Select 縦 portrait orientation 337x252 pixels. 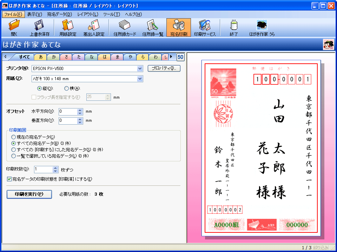coord(39,88)
